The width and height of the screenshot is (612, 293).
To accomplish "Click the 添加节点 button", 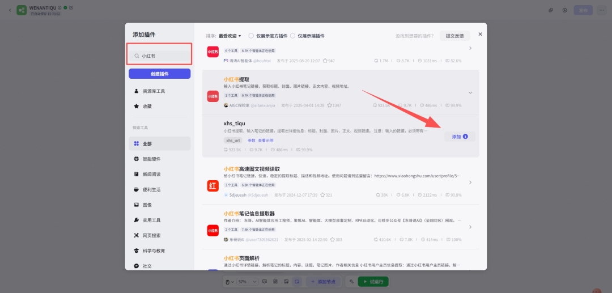I will [x=323, y=281].
